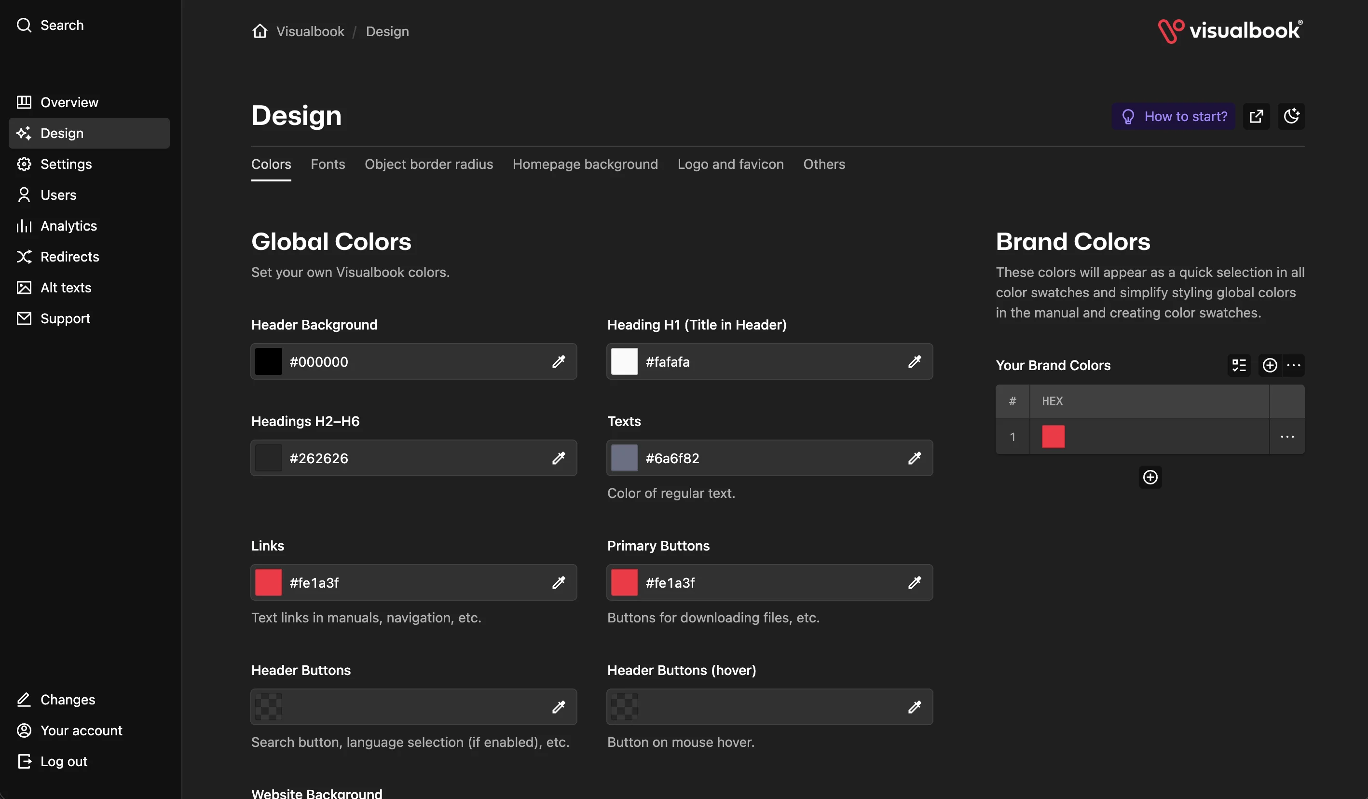Select Design in the sidebar
Image resolution: width=1368 pixels, height=799 pixels.
[89, 133]
